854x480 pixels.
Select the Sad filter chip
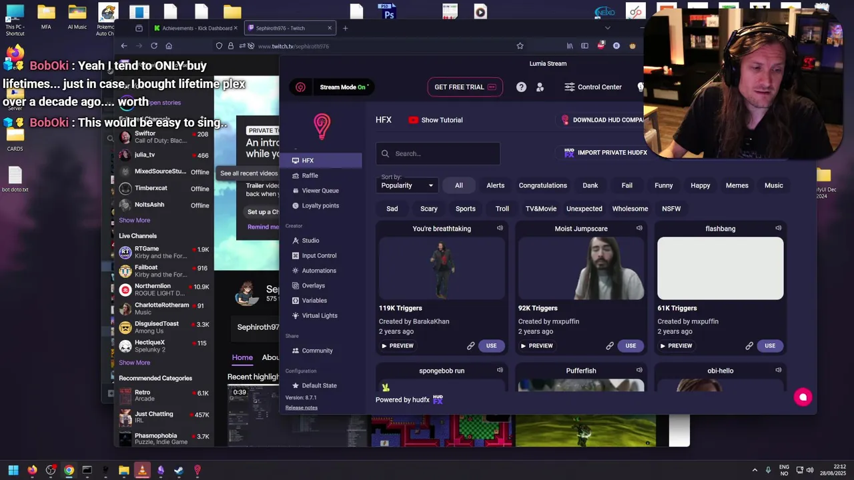point(392,209)
